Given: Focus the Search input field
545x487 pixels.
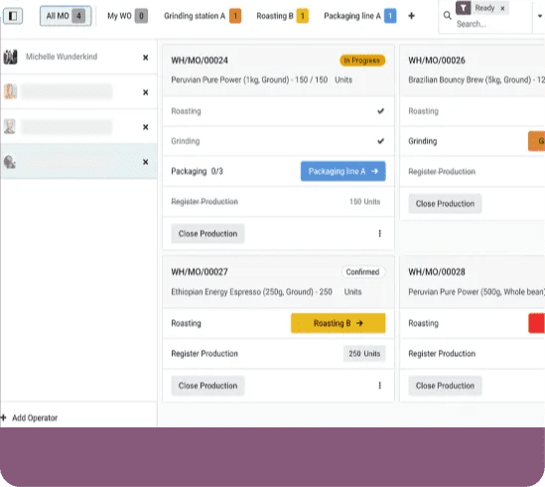Looking at the screenshot, I should point(491,24).
